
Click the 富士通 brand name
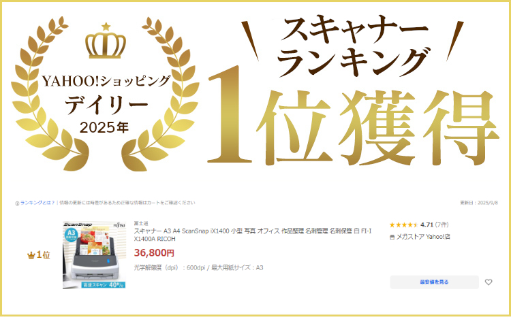tap(141, 223)
